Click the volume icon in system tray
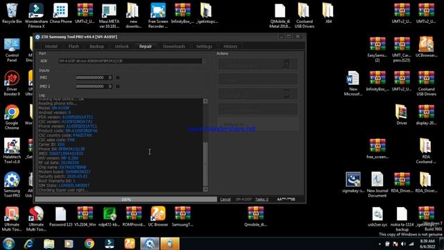The width and height of the screenshot is (444, 250). pyautogui.click(x=403, y=244)
